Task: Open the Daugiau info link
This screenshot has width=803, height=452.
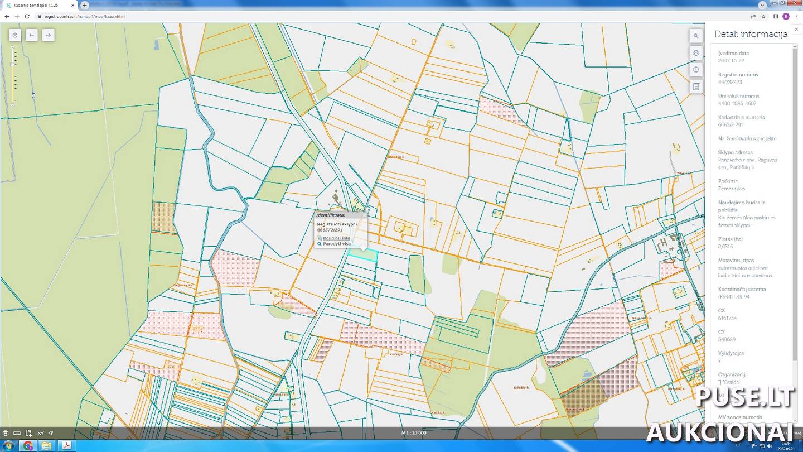Action: pos(336,238)
